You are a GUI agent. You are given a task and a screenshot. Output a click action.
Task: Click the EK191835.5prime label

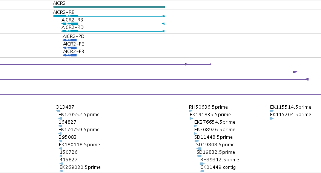(x=210, y=115)
